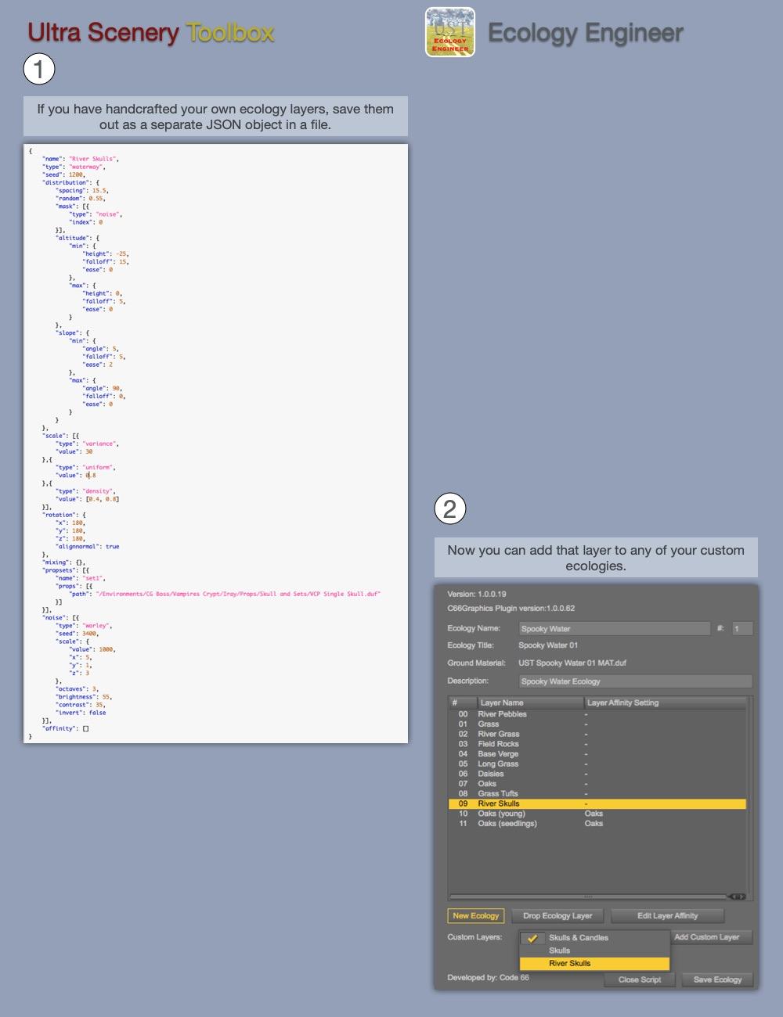Click the layer list horizontal scrollbar
The image size is (783, 1017).
pos(587,897)
